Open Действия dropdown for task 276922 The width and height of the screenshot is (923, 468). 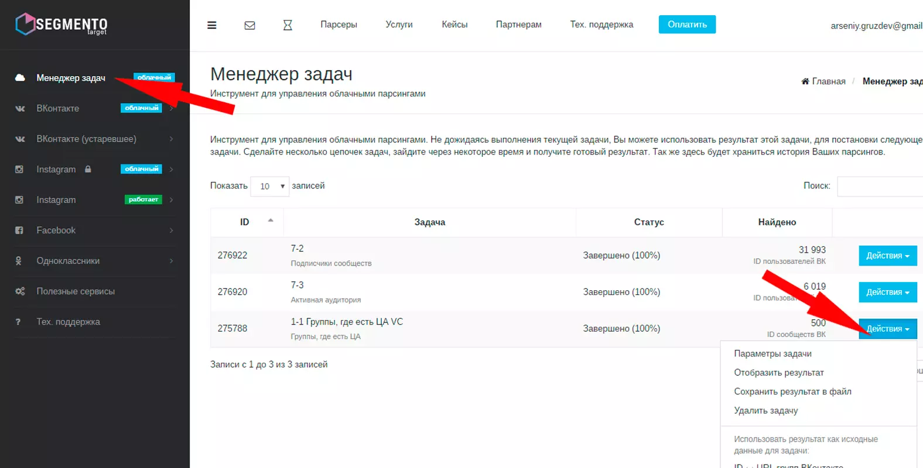tap(888, 256)
